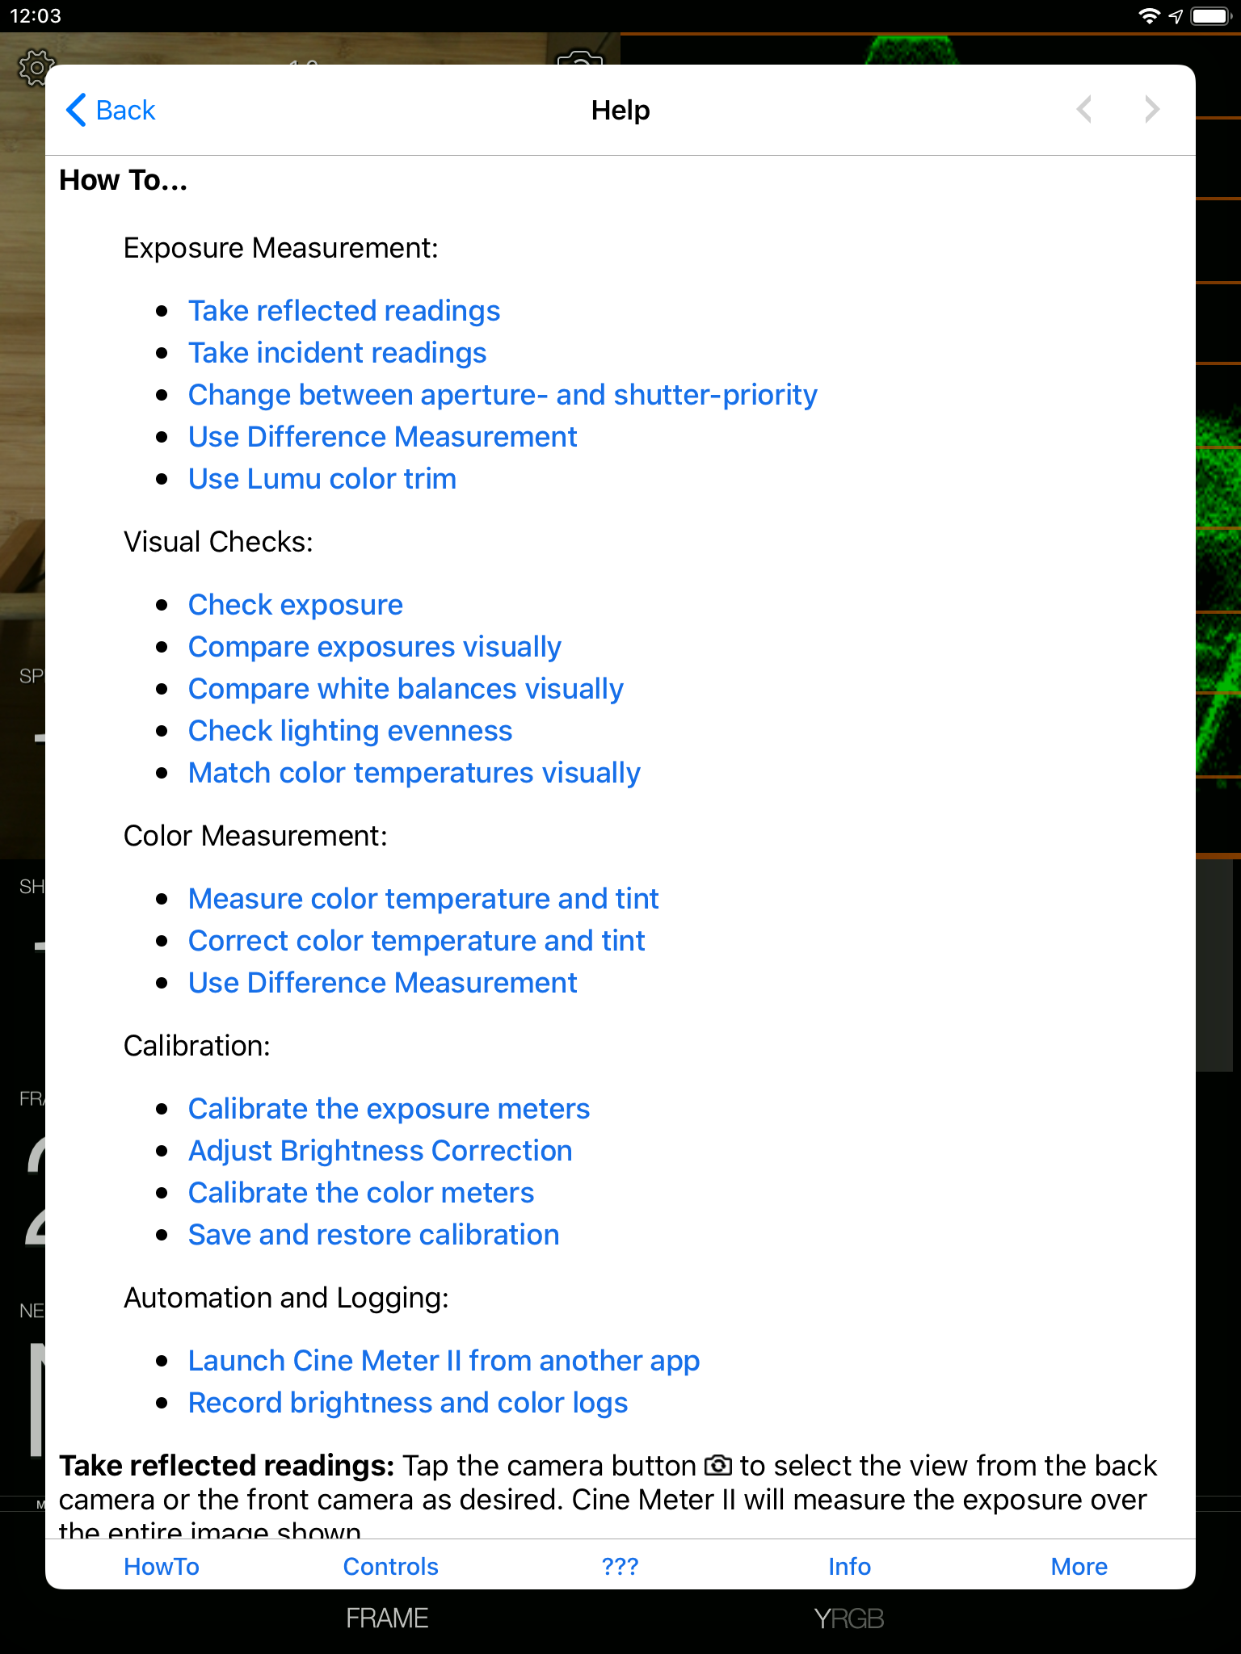Open the More help section
This screenshot has height=1654, width=1241.
[1079, 1566]
